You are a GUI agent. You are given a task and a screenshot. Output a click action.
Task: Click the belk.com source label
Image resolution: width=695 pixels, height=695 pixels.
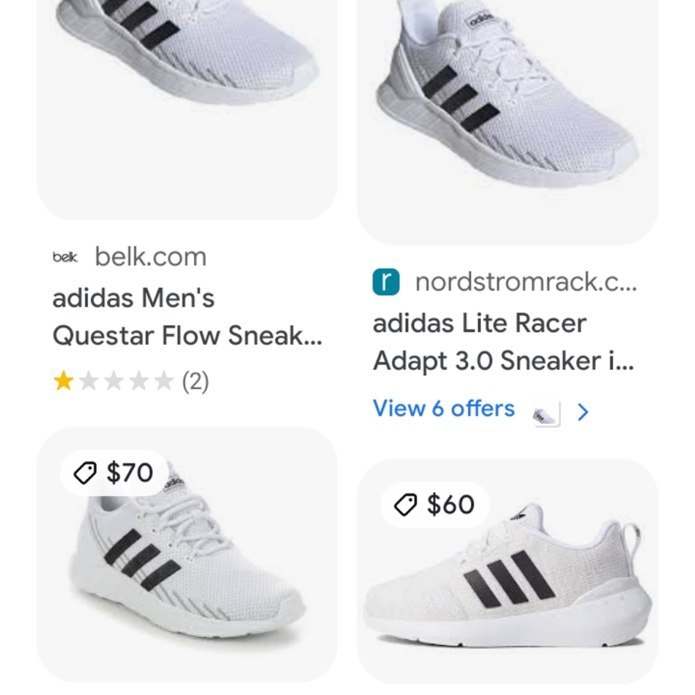coord(151,256)
